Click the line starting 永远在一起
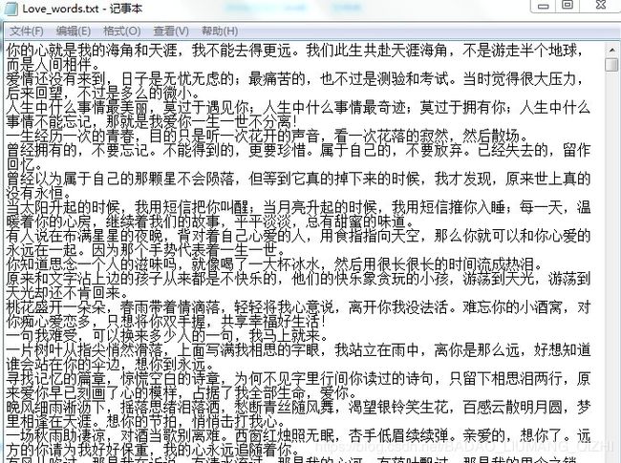 click(x=146, y=250)
